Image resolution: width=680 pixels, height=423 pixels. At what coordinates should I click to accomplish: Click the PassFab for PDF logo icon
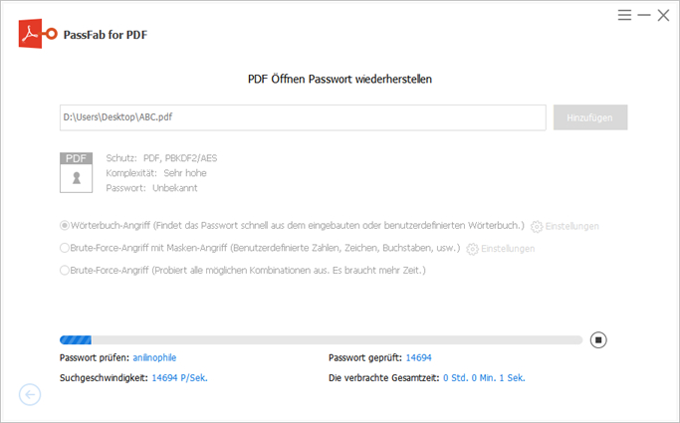(37, 35)
